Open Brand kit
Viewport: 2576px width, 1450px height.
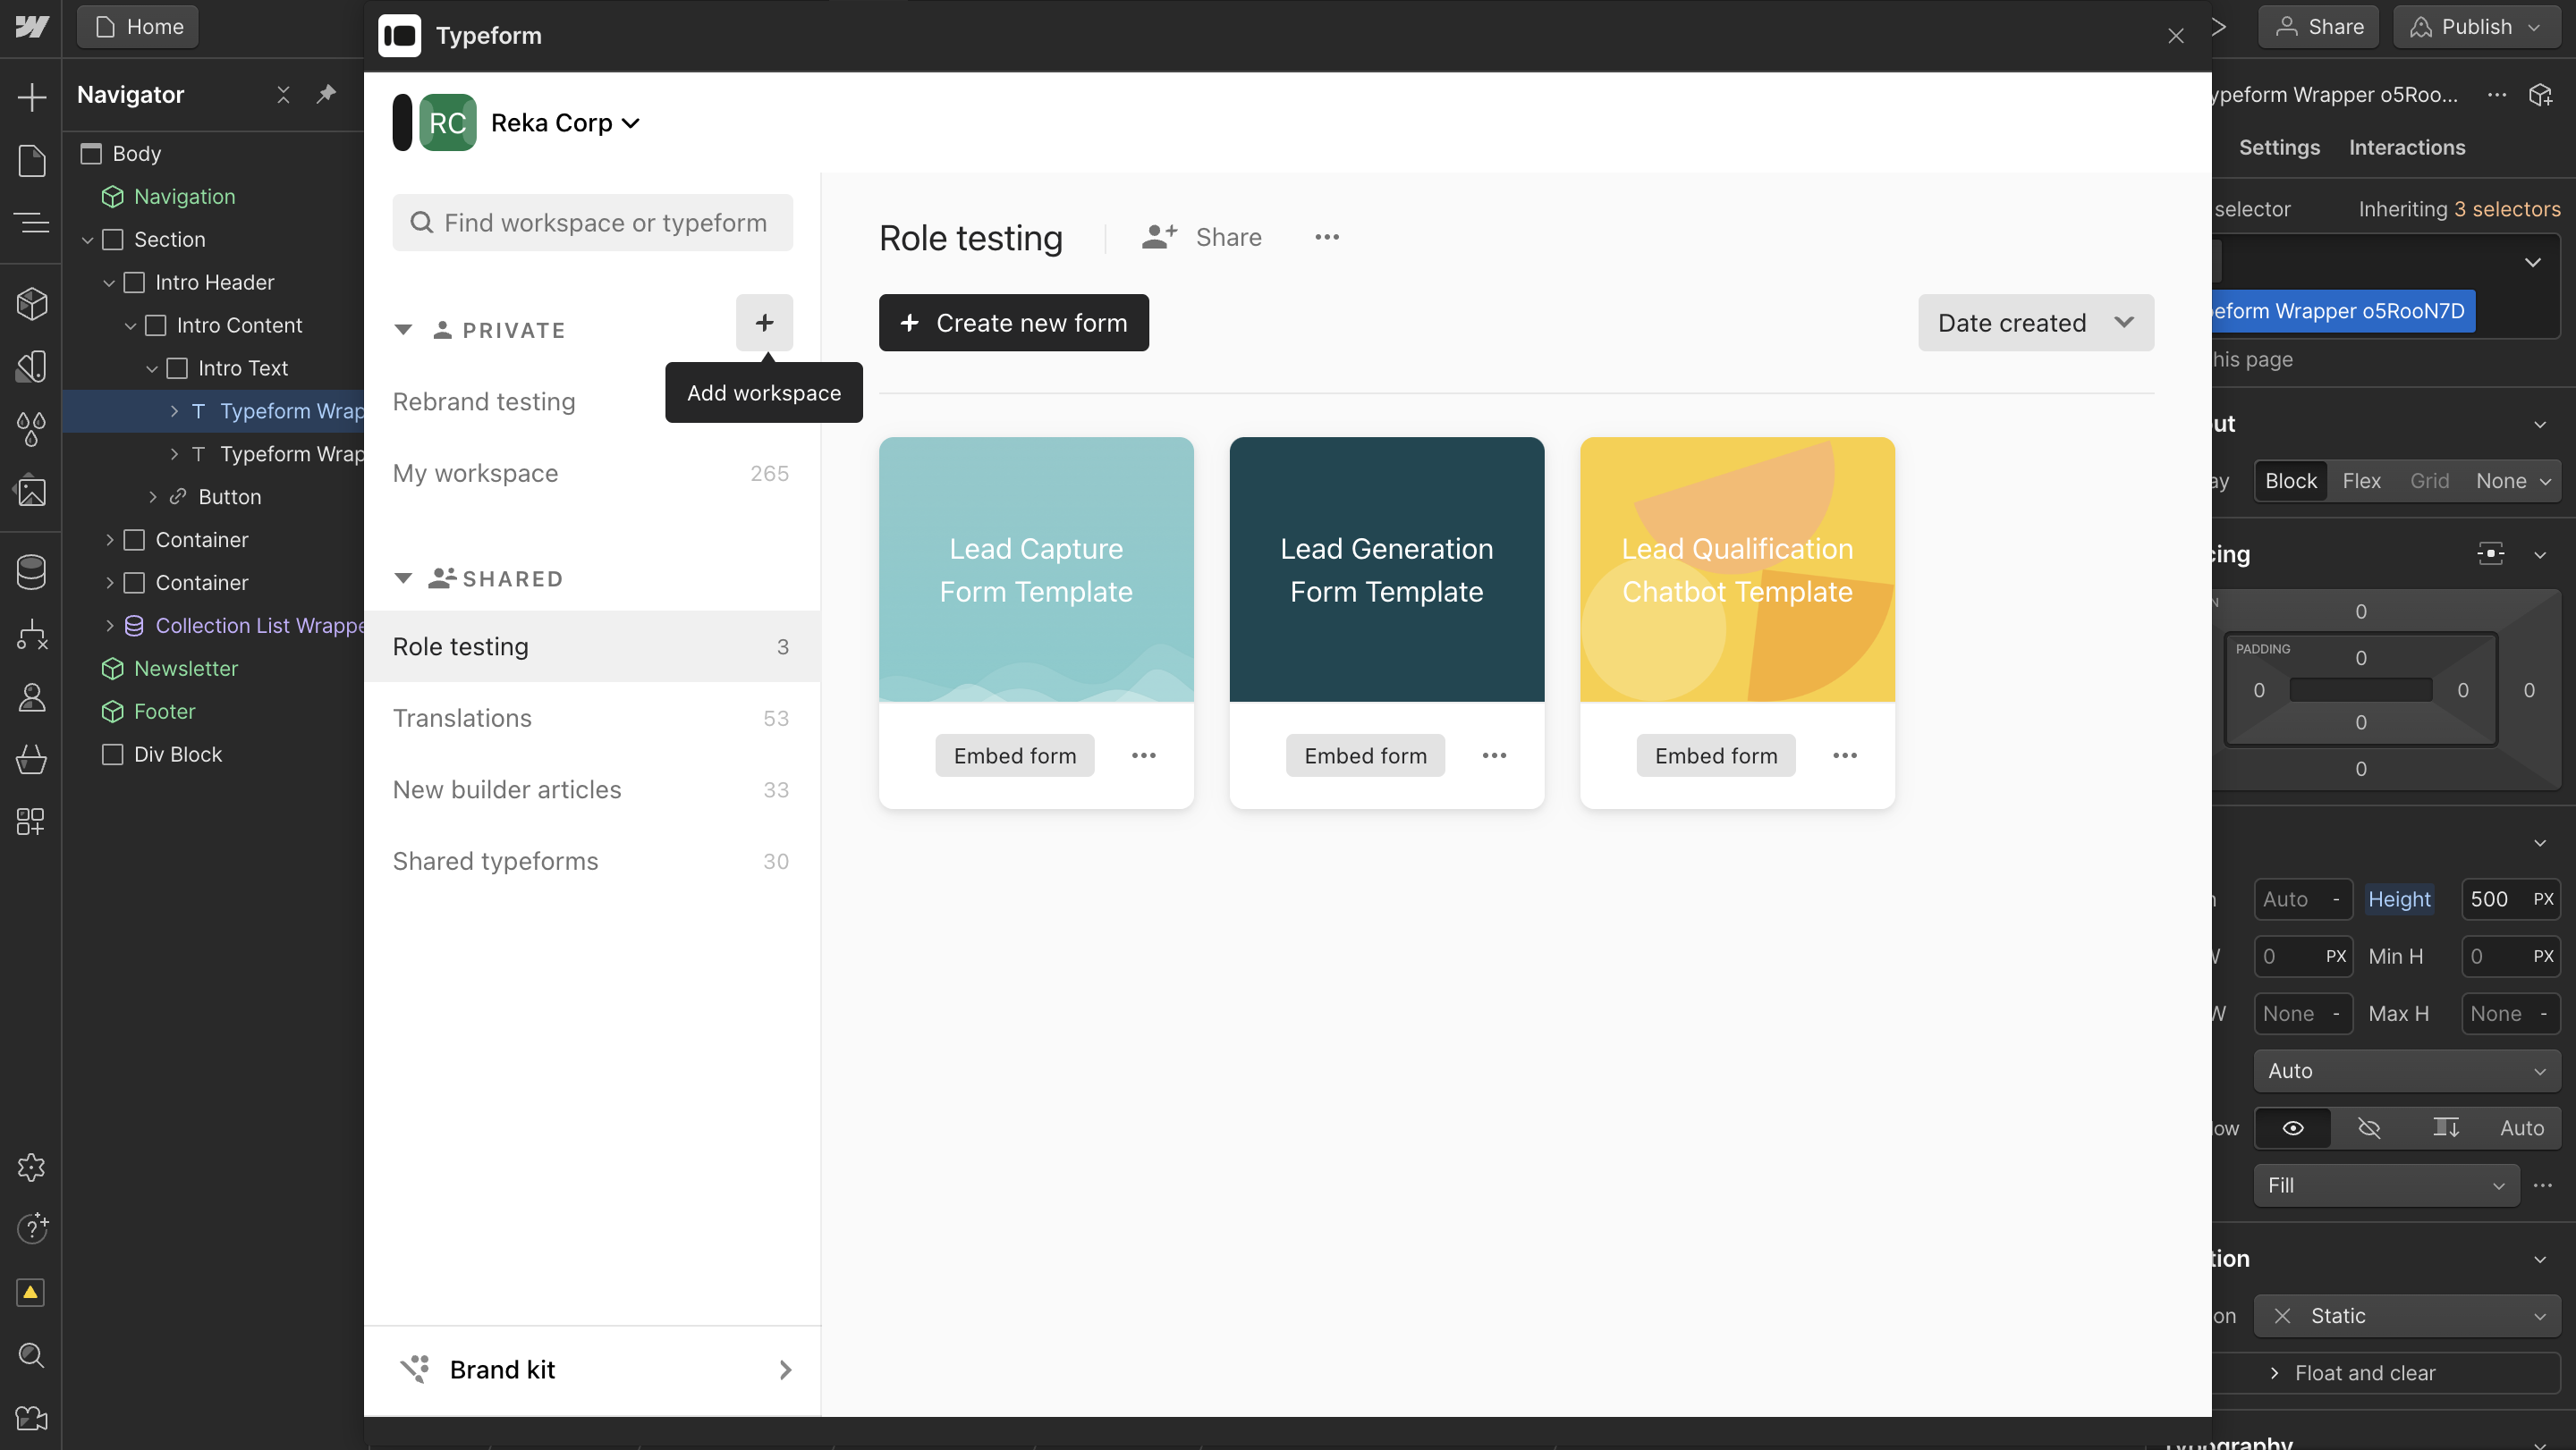[592, 1369]
